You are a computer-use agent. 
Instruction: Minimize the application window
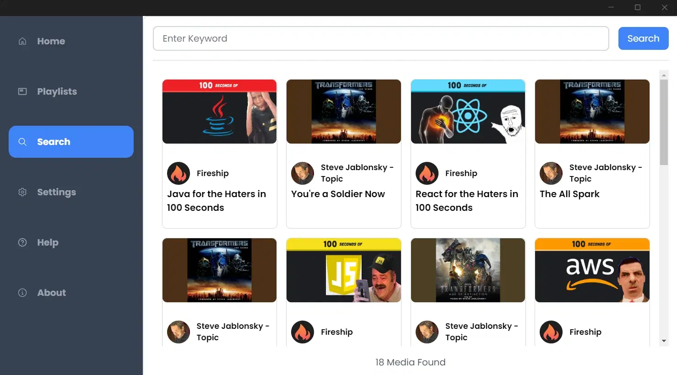coord(611,7)
